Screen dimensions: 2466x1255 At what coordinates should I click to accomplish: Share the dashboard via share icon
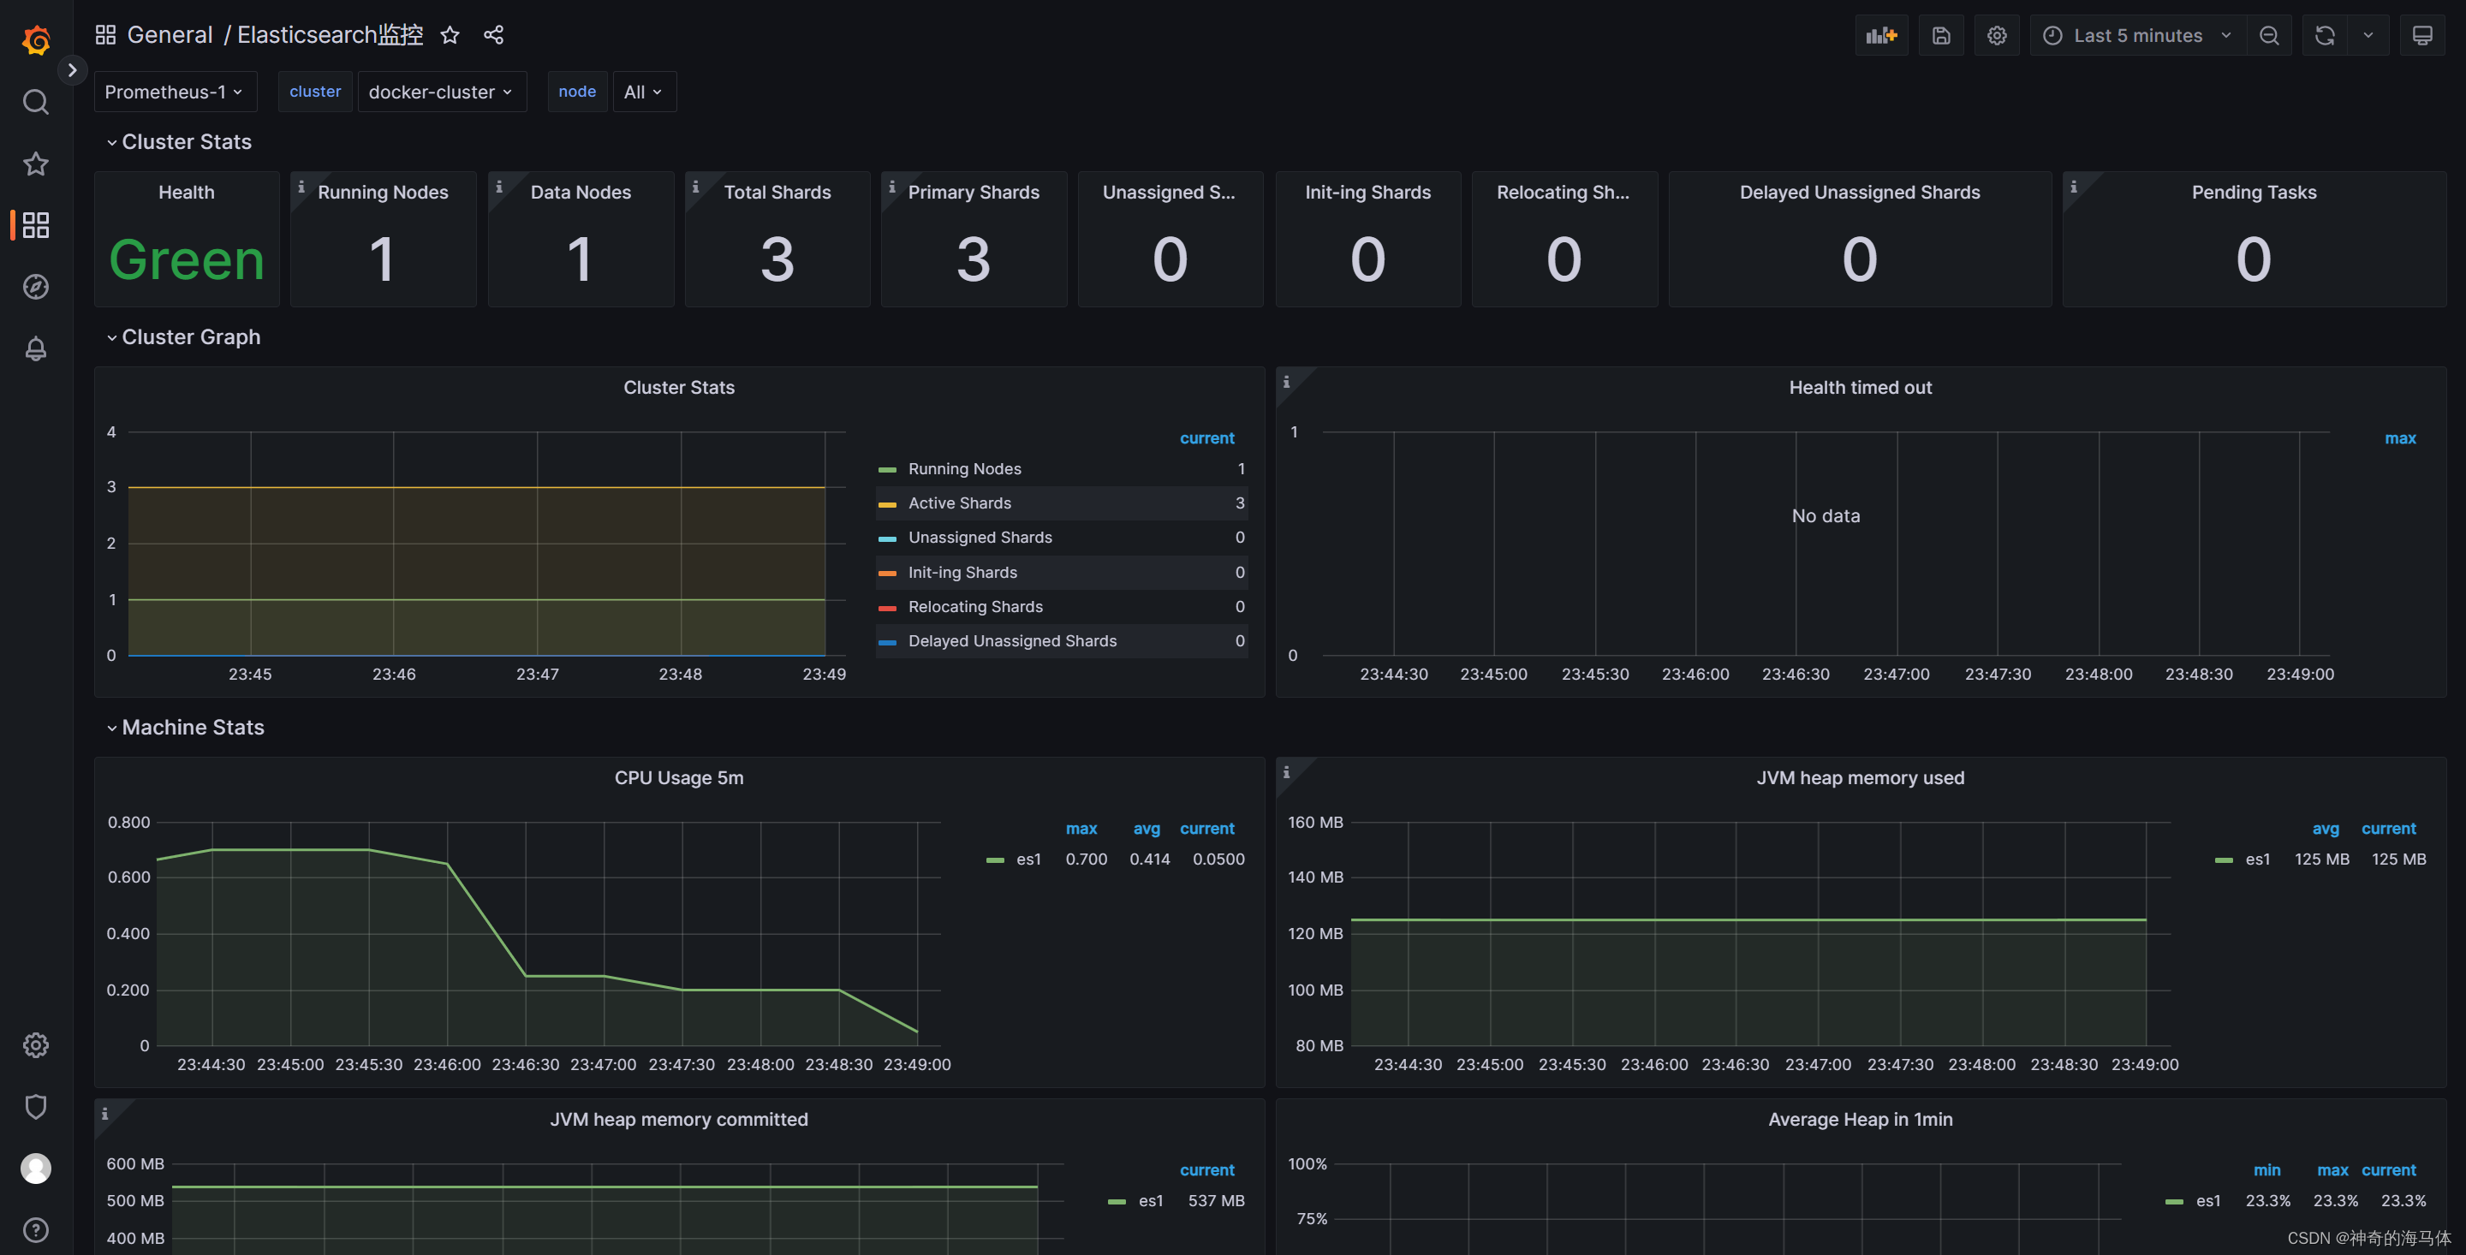tap(493, 35)
